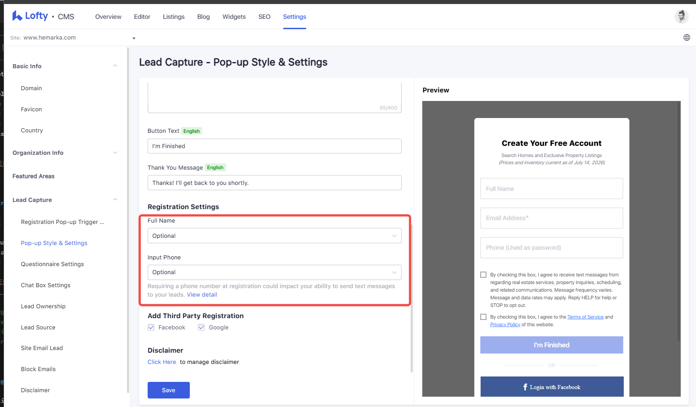This screenshot has width=696, height=407.
Task: Open Domain in the sidebar
Action: point(31,88)
